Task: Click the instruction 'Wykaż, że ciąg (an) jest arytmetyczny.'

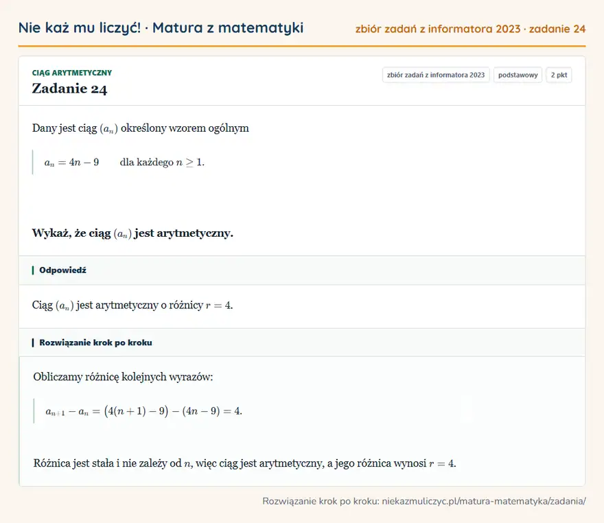Action: tap(132, 233)
